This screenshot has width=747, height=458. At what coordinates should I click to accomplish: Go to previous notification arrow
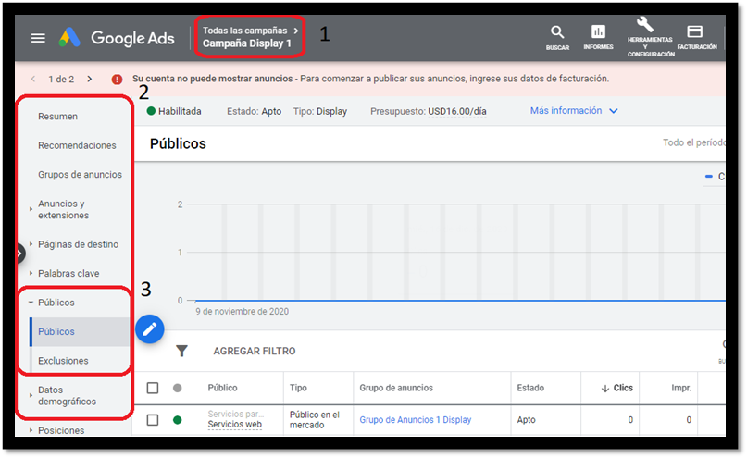[33, 79]
